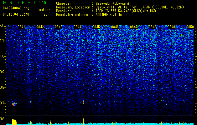This screenshot has width=197, height=125.
Task: Click the 0841 time marker
Action: click(21, 27)
